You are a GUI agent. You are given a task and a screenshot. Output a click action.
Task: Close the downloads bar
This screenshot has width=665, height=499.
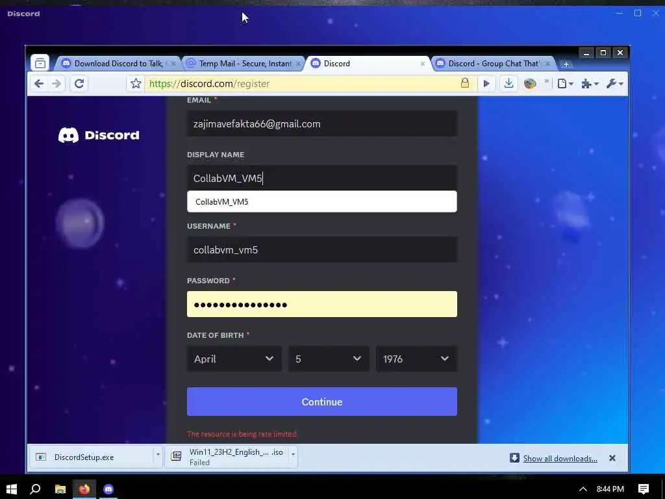pos(612,458)
